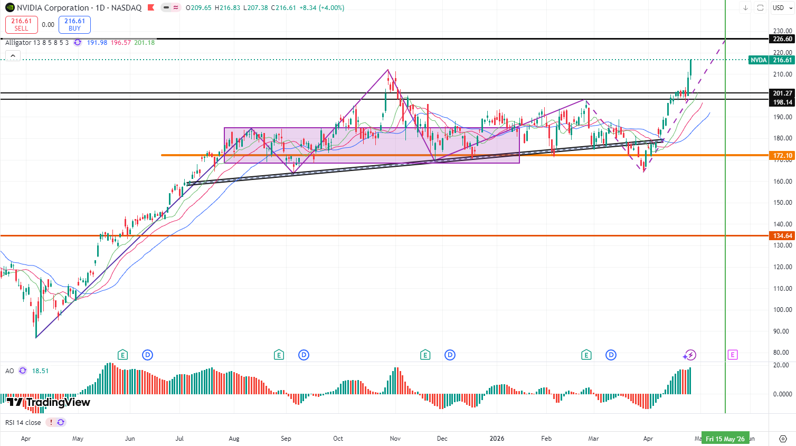Screen dimensions: 796x446
Task: Click the first green earnings E marker
Action: pyautogui.click(x=122, y=355)
